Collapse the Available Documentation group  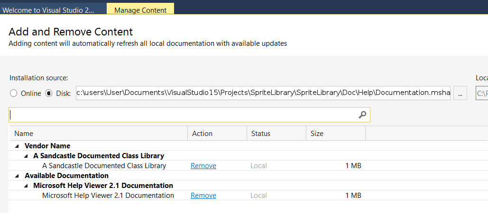click(x=16, y=176)
